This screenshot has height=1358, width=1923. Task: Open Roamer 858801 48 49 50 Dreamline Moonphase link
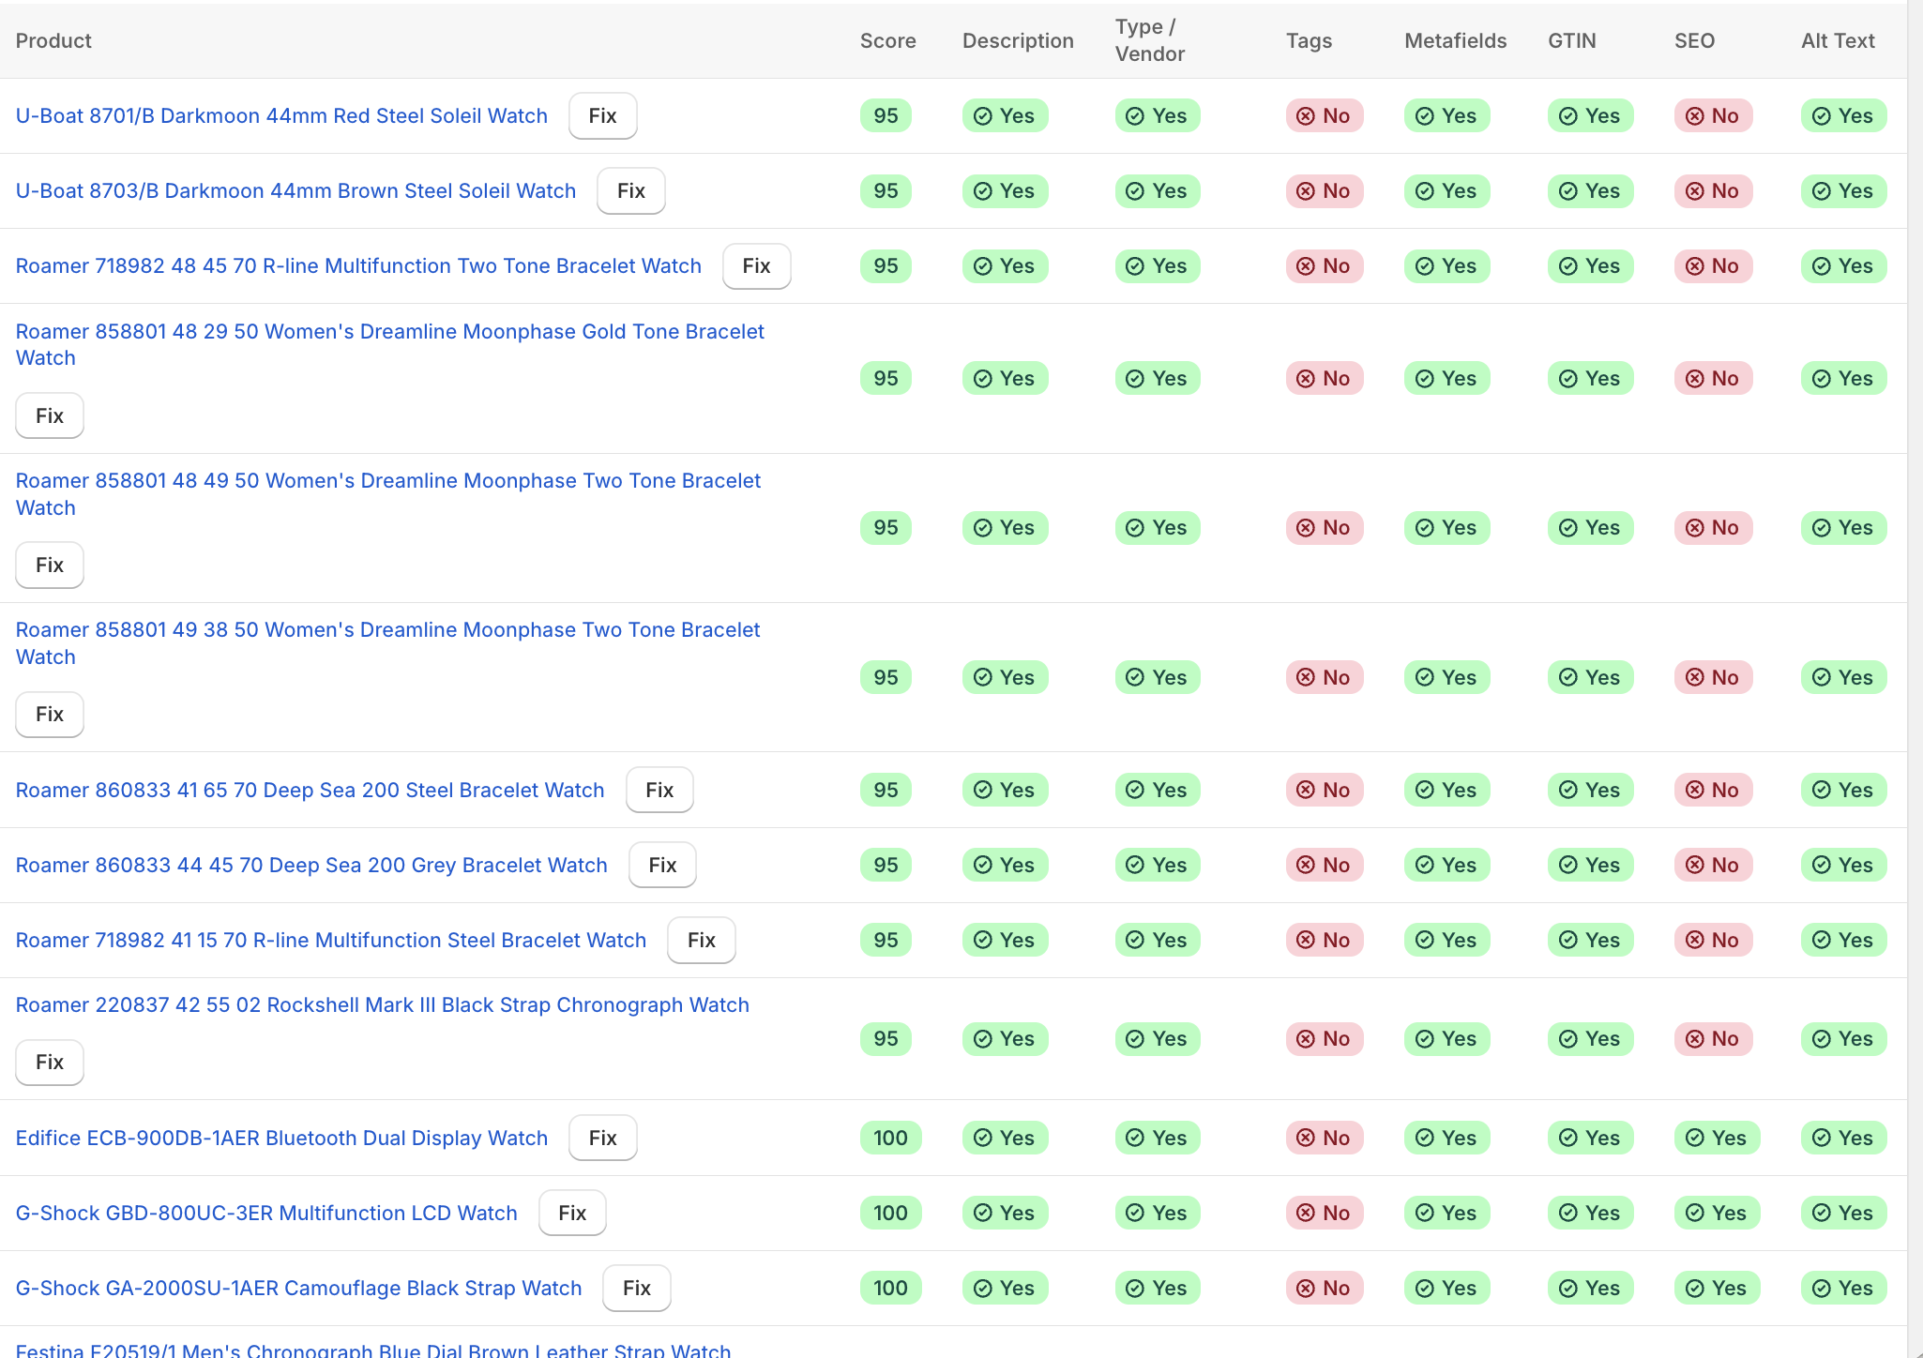click(388, 494)
